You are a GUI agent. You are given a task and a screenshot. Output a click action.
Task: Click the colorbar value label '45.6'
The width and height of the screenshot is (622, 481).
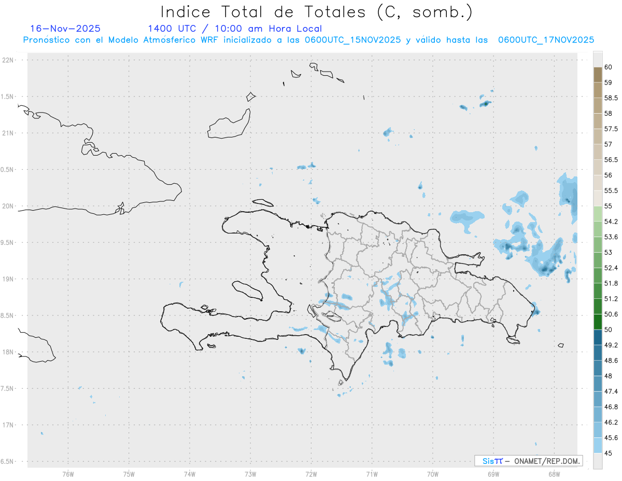(611, 438)
